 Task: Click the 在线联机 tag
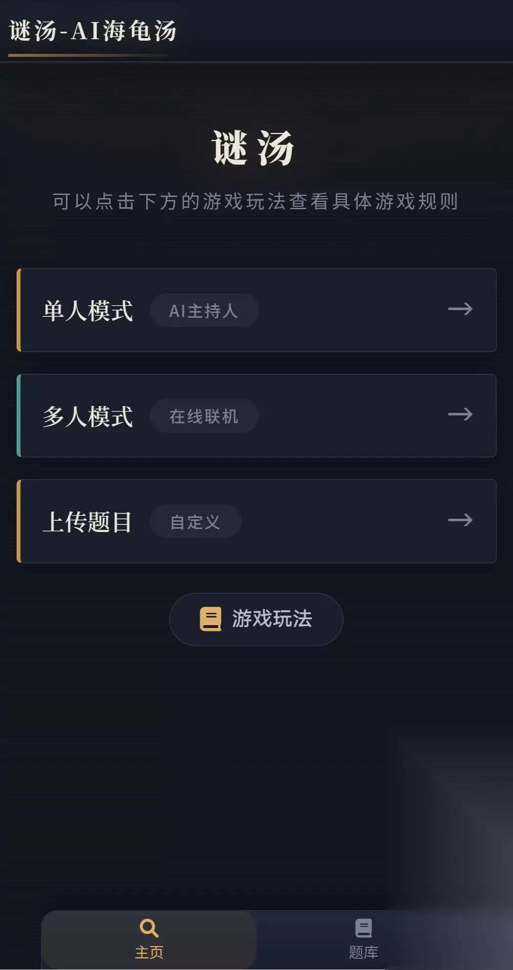204,416
